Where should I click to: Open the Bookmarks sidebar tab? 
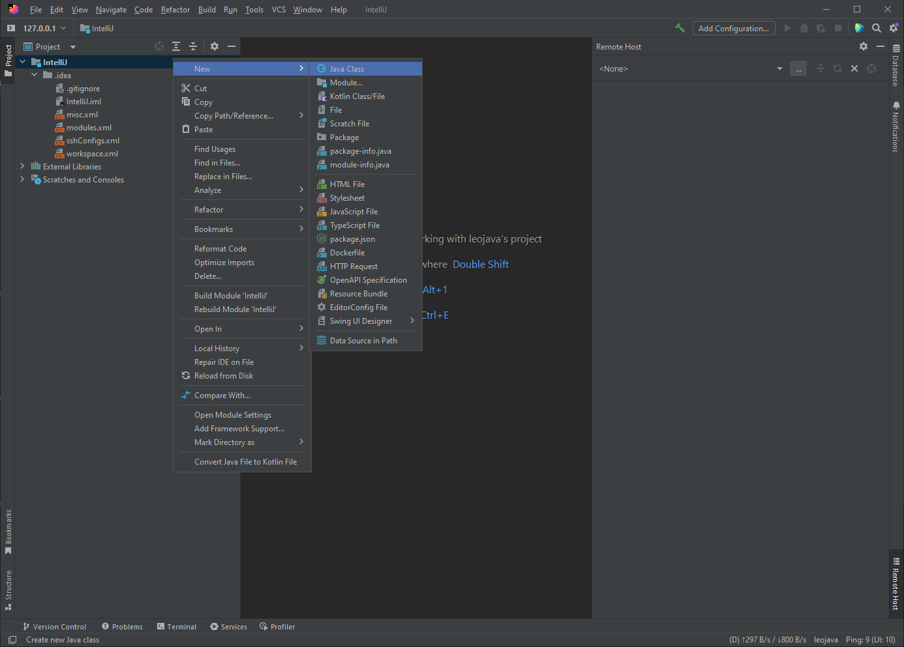tap(8, 532)
